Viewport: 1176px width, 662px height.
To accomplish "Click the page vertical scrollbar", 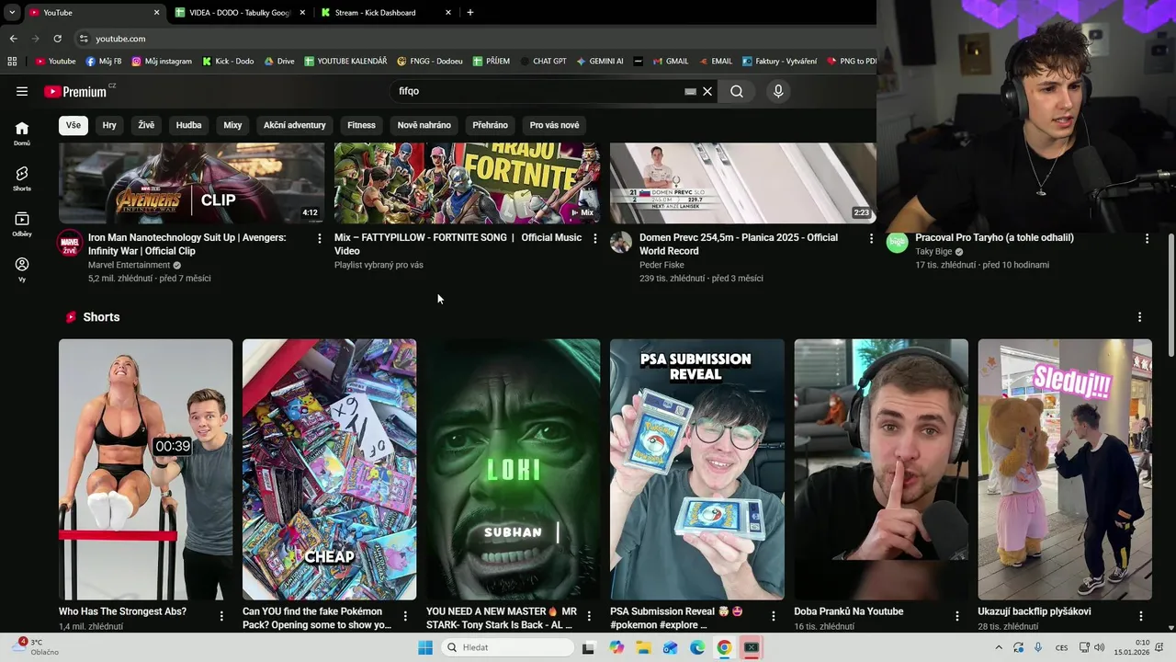I will pos(1170,294).
